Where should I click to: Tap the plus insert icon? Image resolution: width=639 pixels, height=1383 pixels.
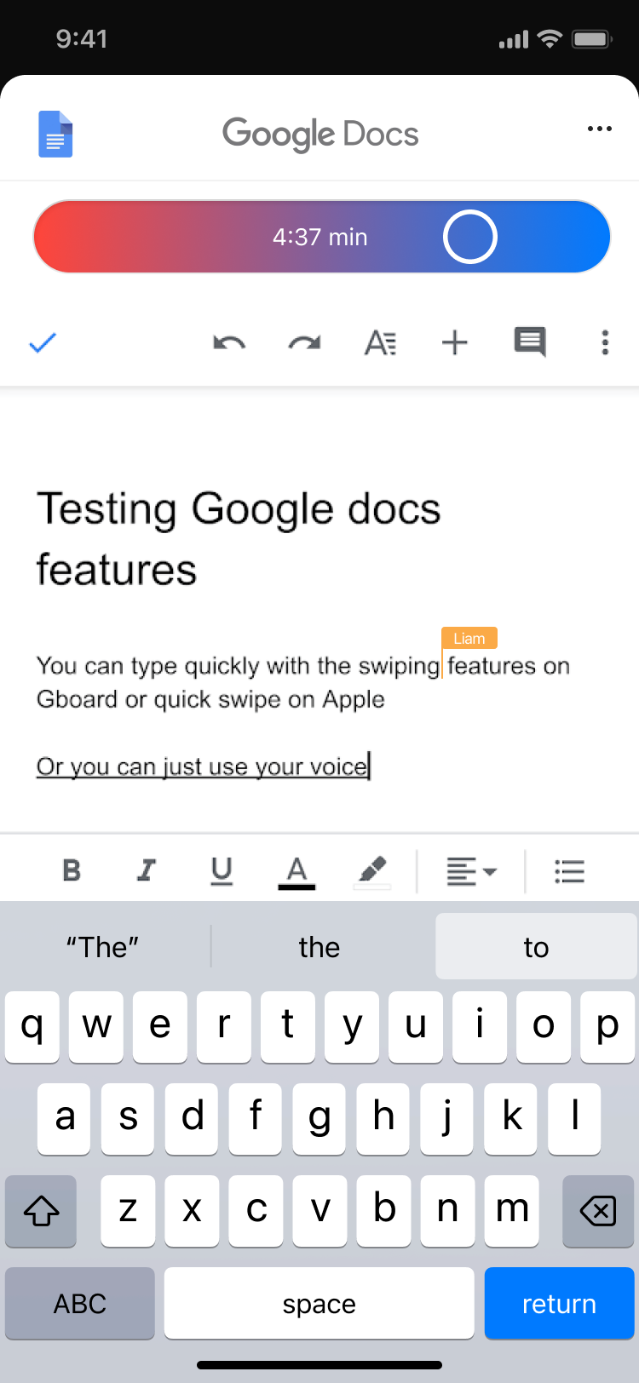[x=455, y=343]
